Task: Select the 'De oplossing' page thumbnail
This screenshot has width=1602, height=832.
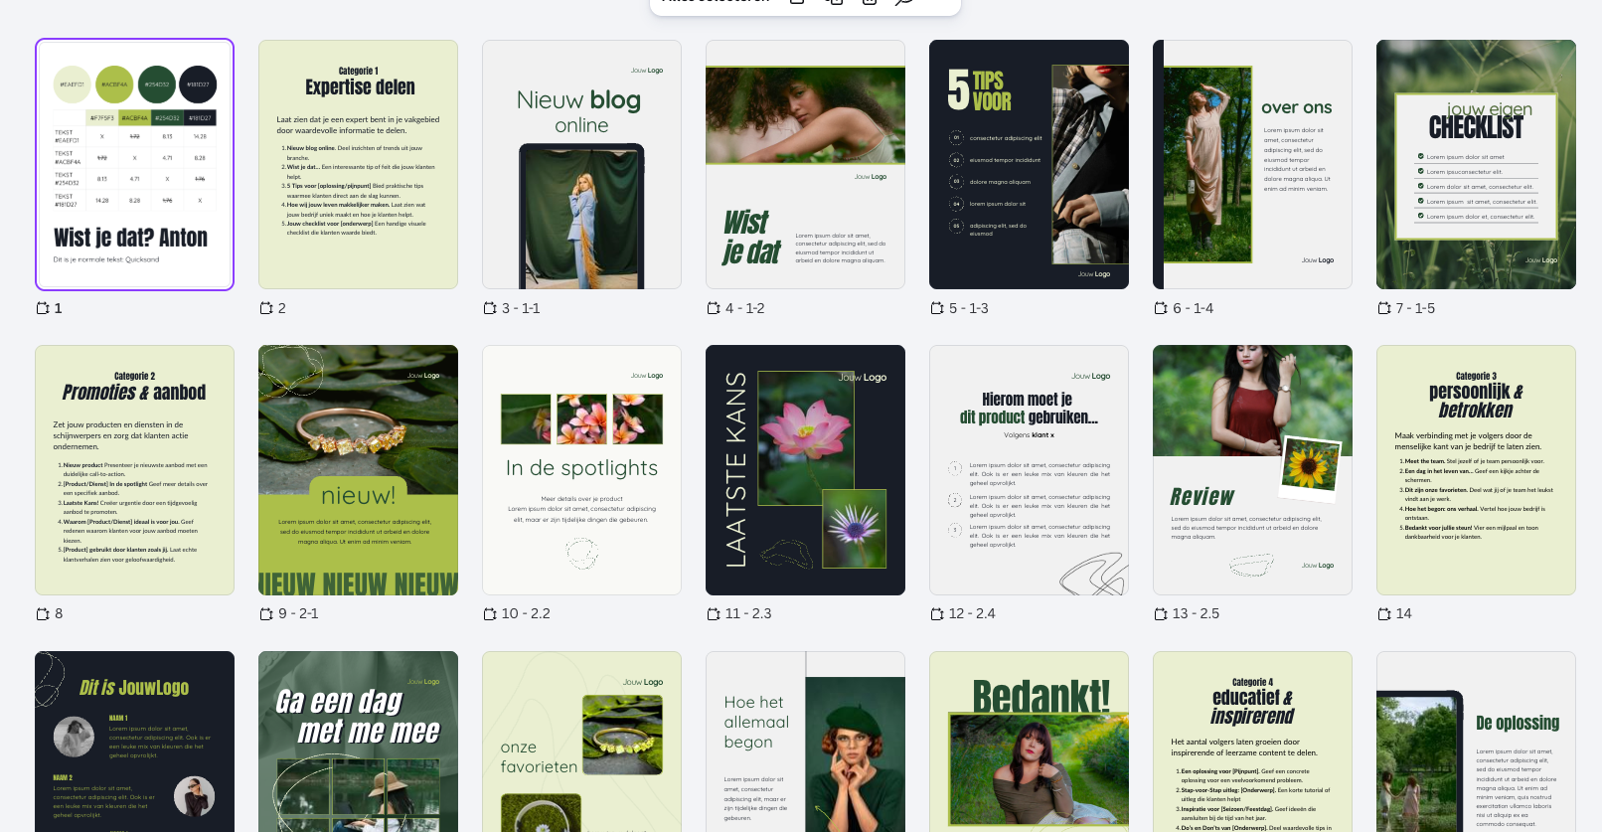Action: [1476, 742]
